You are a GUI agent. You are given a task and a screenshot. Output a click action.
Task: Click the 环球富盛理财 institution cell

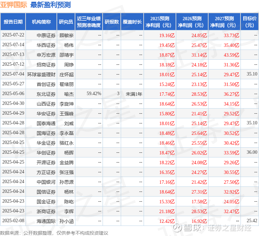tap(41, 75)
